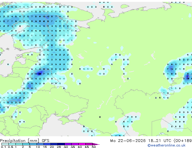Click the '18..21 UTC' time label
The height and width of the screenshot is (148, 192).
tap(160, 141)
